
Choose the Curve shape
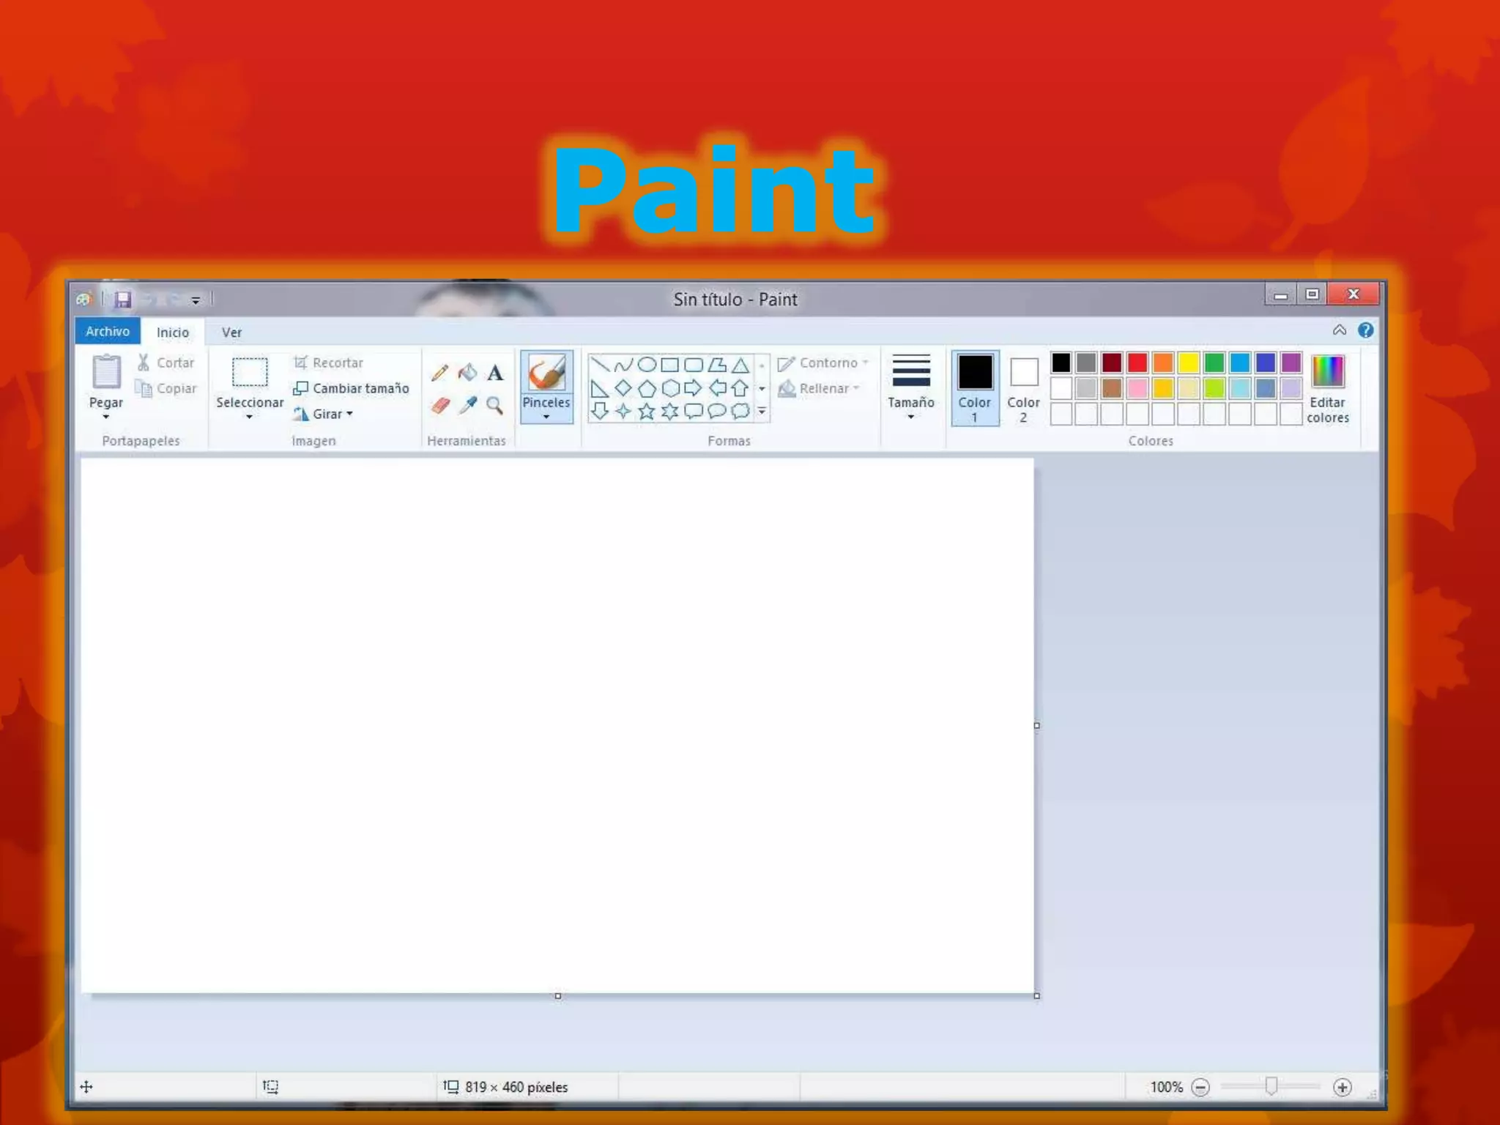[623, 364]
